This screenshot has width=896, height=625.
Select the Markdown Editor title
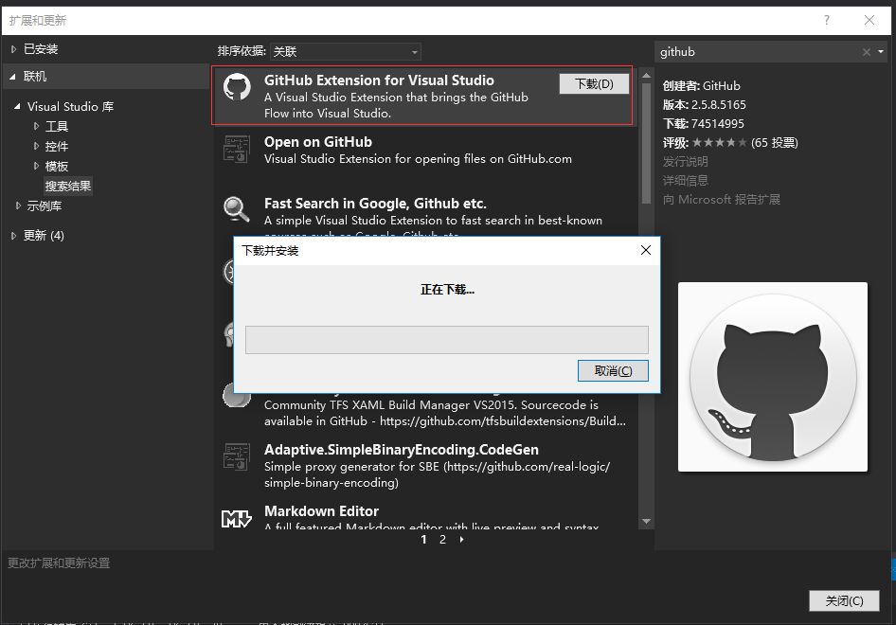click(x=321, y=510)
